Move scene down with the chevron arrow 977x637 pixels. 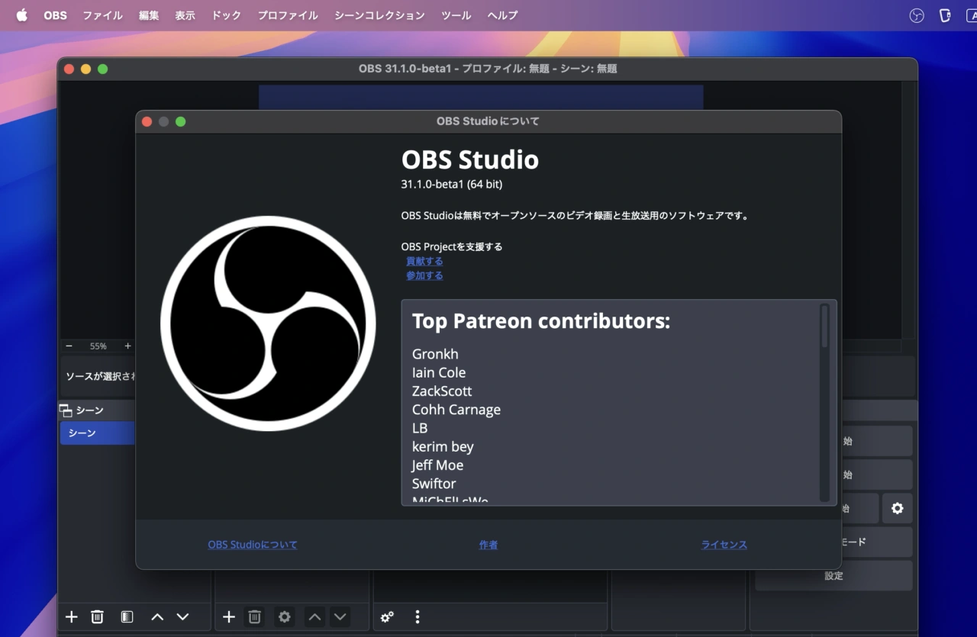click(182, 617)
